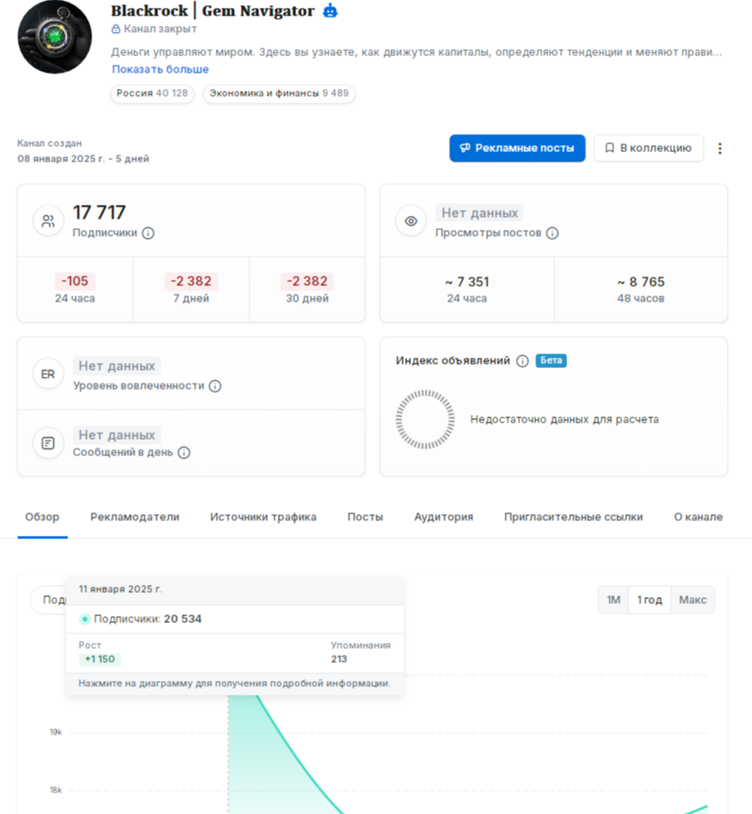
Task: Open the 'О канале' tab
Action: tap(698, 517)
